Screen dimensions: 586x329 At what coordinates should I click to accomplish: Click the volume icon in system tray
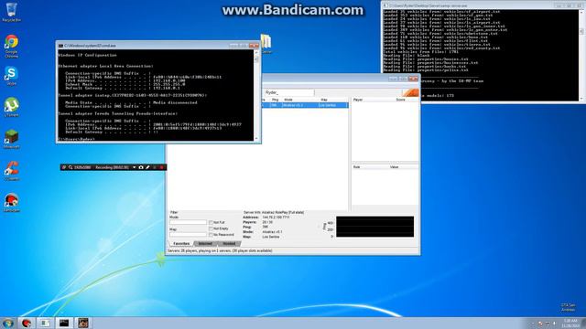click(555, 324)
